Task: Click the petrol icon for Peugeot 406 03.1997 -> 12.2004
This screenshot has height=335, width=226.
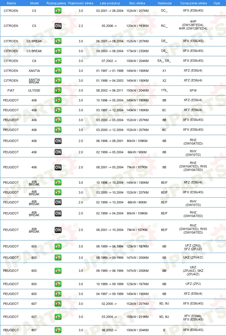Action: point(58,110)
